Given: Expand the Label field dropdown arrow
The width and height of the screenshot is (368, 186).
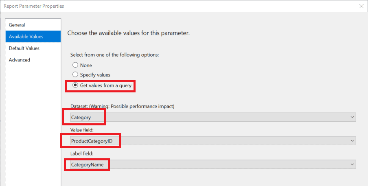Looking at the screenshot, I should [352, 164].
